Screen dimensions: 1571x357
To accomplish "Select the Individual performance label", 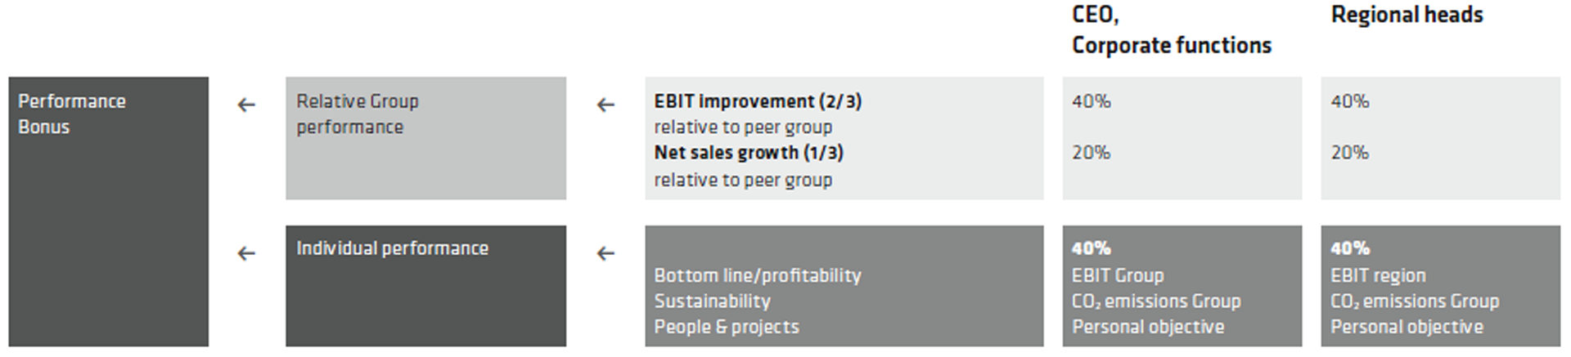I will [392, 248].
